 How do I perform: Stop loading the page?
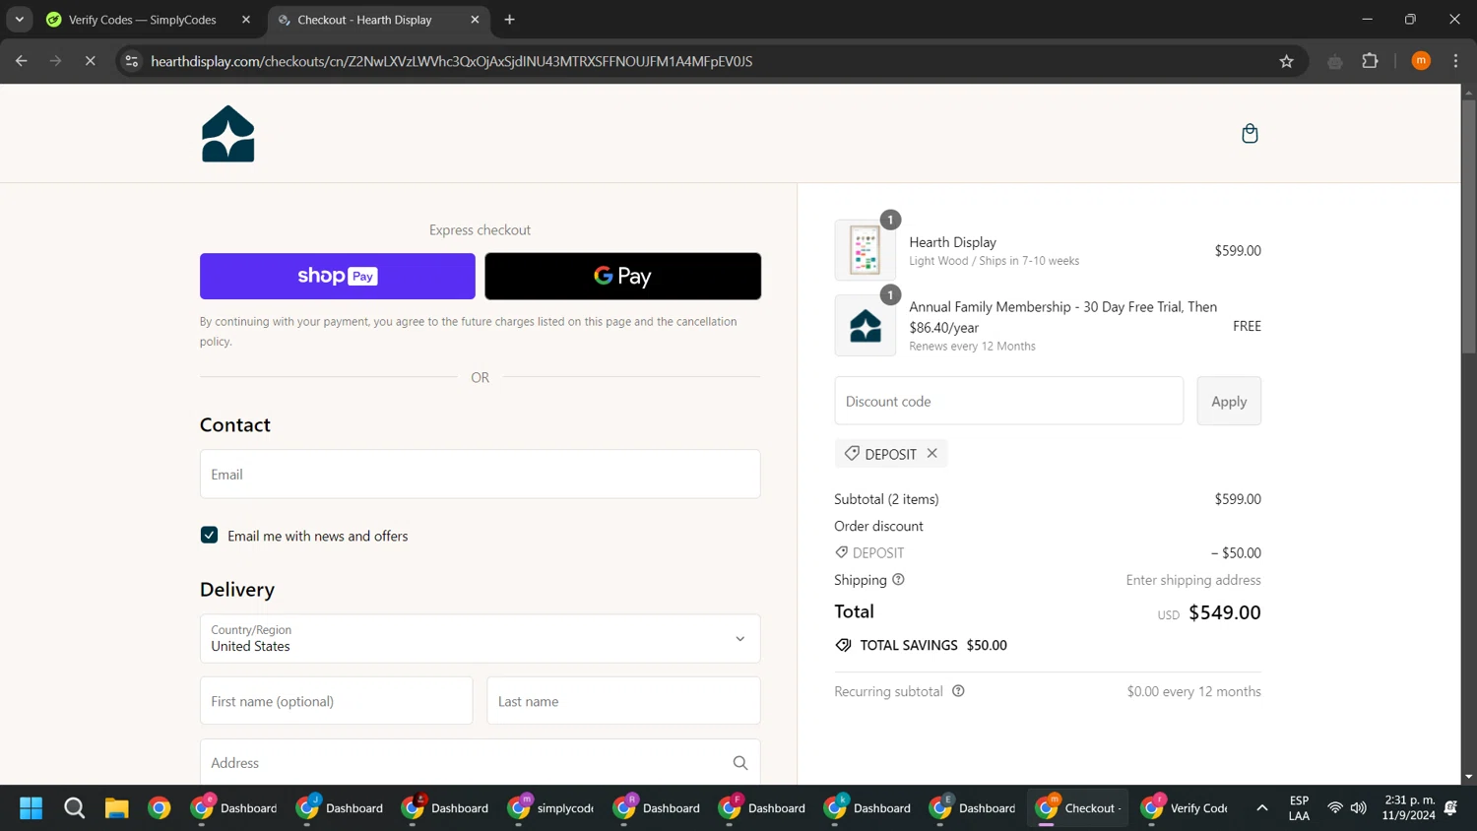click(90, 61)
